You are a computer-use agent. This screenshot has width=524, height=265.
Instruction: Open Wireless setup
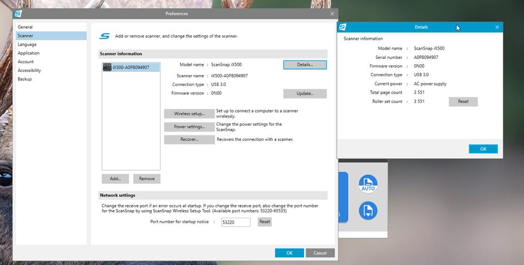click(189, 114)
